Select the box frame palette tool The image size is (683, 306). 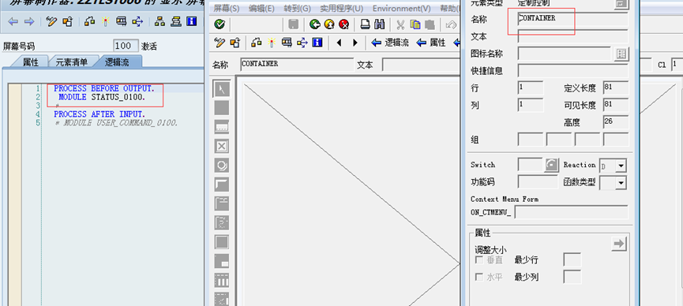[222, 242]
